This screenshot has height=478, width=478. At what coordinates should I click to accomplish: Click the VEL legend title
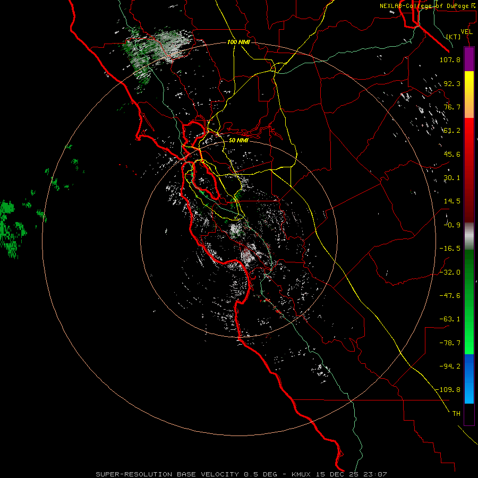point(466,32)
